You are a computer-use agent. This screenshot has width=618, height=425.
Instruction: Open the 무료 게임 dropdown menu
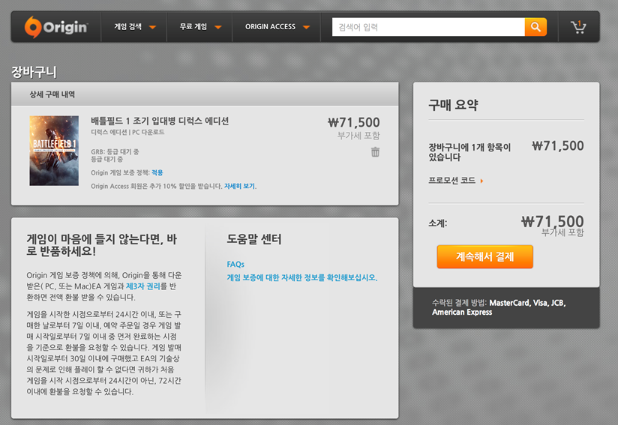point(199,27)
